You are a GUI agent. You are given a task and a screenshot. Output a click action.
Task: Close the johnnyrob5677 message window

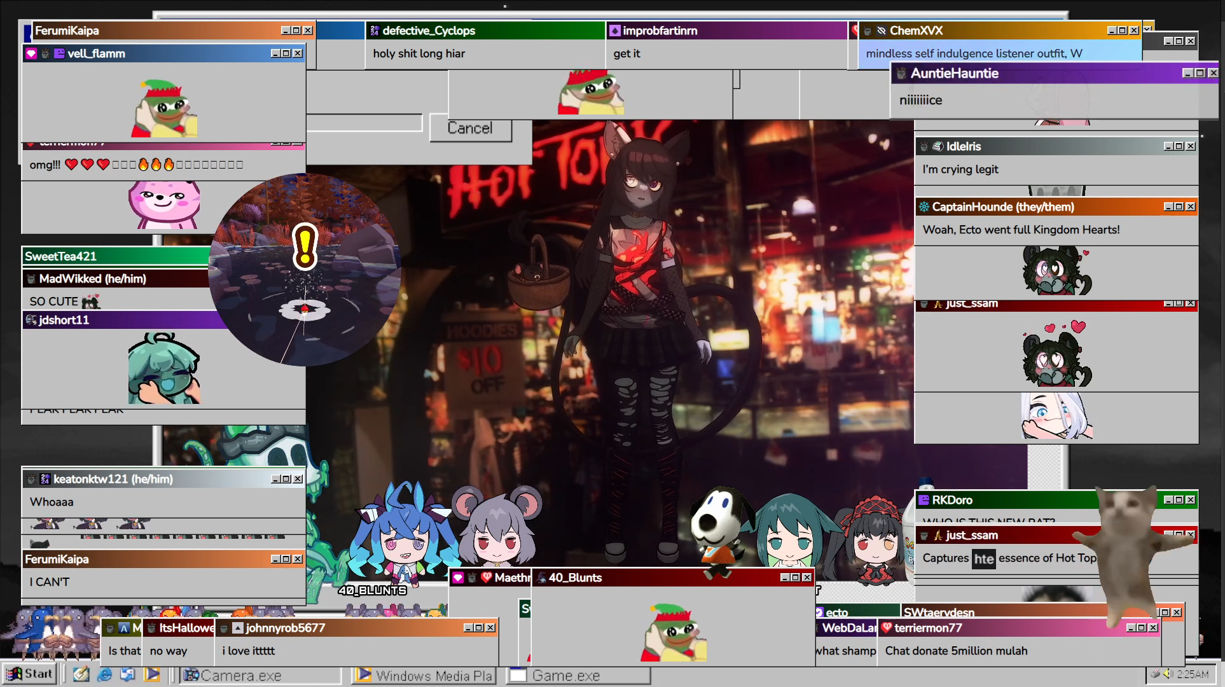point(490,628)
